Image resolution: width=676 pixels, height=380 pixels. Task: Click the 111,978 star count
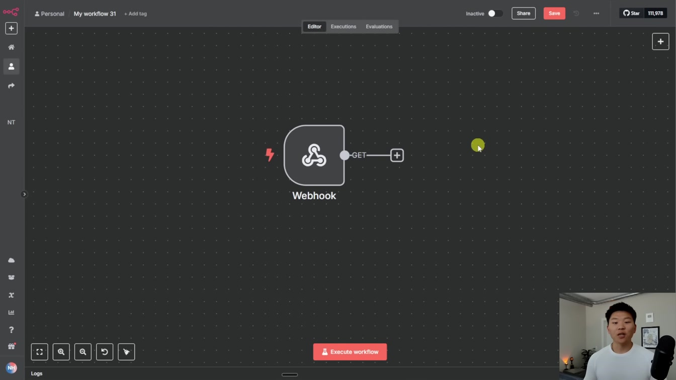pyautogui.click(x=655, y=14)
